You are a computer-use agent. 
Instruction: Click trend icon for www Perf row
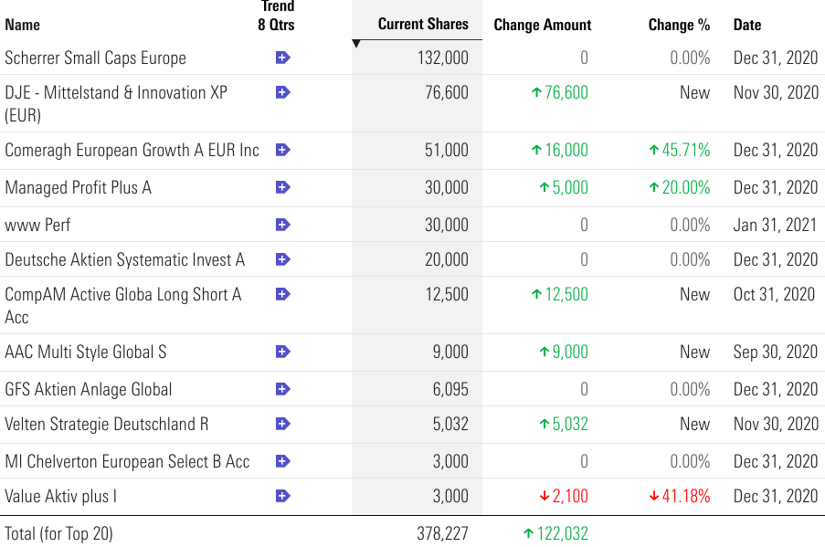pos(282,225)
